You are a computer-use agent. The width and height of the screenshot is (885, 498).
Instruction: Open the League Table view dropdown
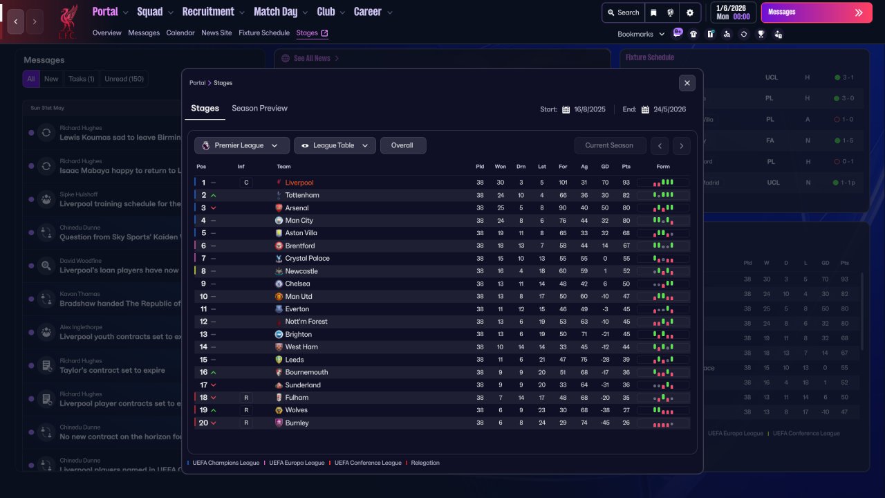tap(335, 145)
